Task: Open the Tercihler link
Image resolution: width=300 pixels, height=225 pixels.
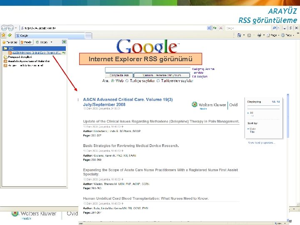Action: pos(199,72)
